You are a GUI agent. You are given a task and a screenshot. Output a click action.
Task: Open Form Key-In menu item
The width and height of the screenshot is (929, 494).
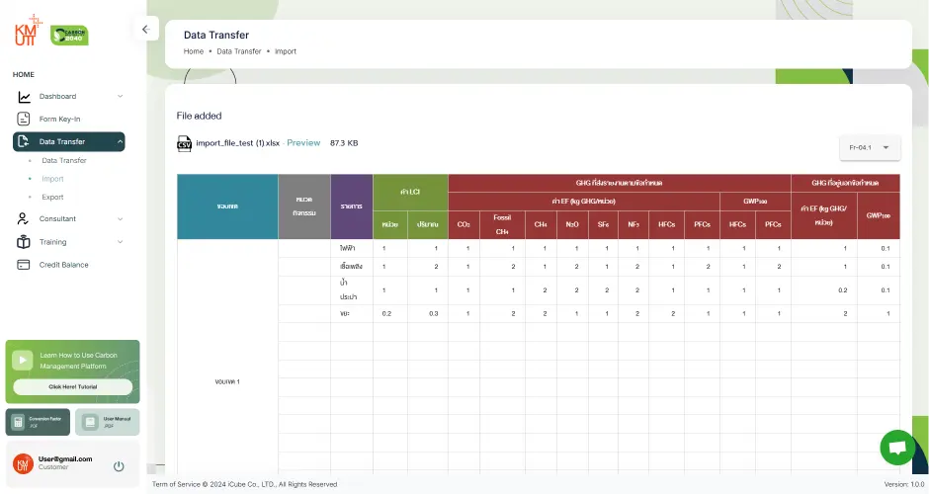(69, 120)
